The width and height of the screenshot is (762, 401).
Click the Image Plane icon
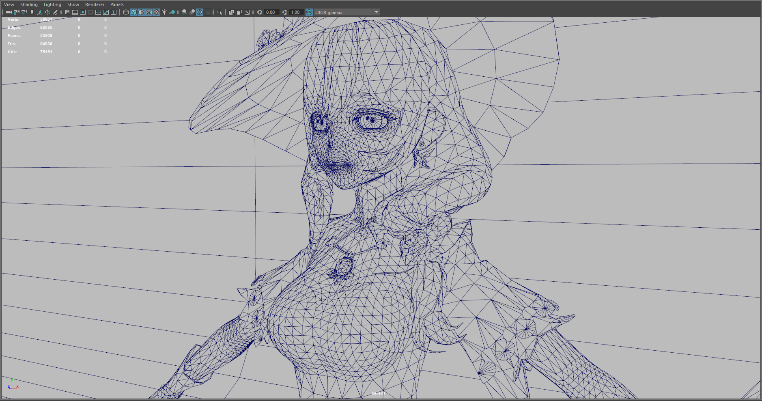(40, 12)
